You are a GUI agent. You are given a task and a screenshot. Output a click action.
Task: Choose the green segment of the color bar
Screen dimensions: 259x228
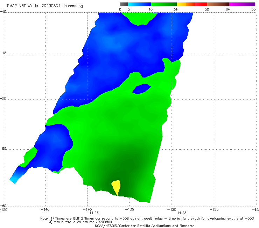[x=164, y=4]
